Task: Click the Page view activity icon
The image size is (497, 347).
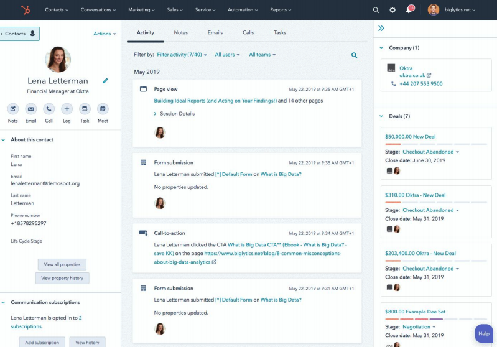Action: pyautogui.click(x=143, y=89)
